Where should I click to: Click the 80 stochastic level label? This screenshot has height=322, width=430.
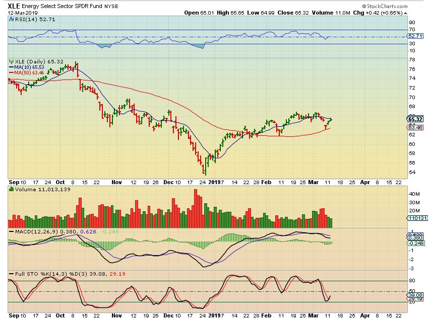click(x=412, y=281)
